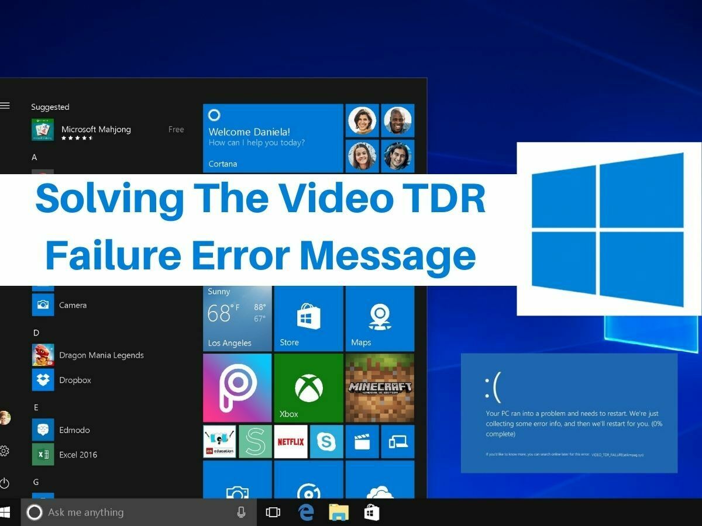Expand the Start menu hamburger icon
Viewport: 702px width, 526px height.
(5, 106)
